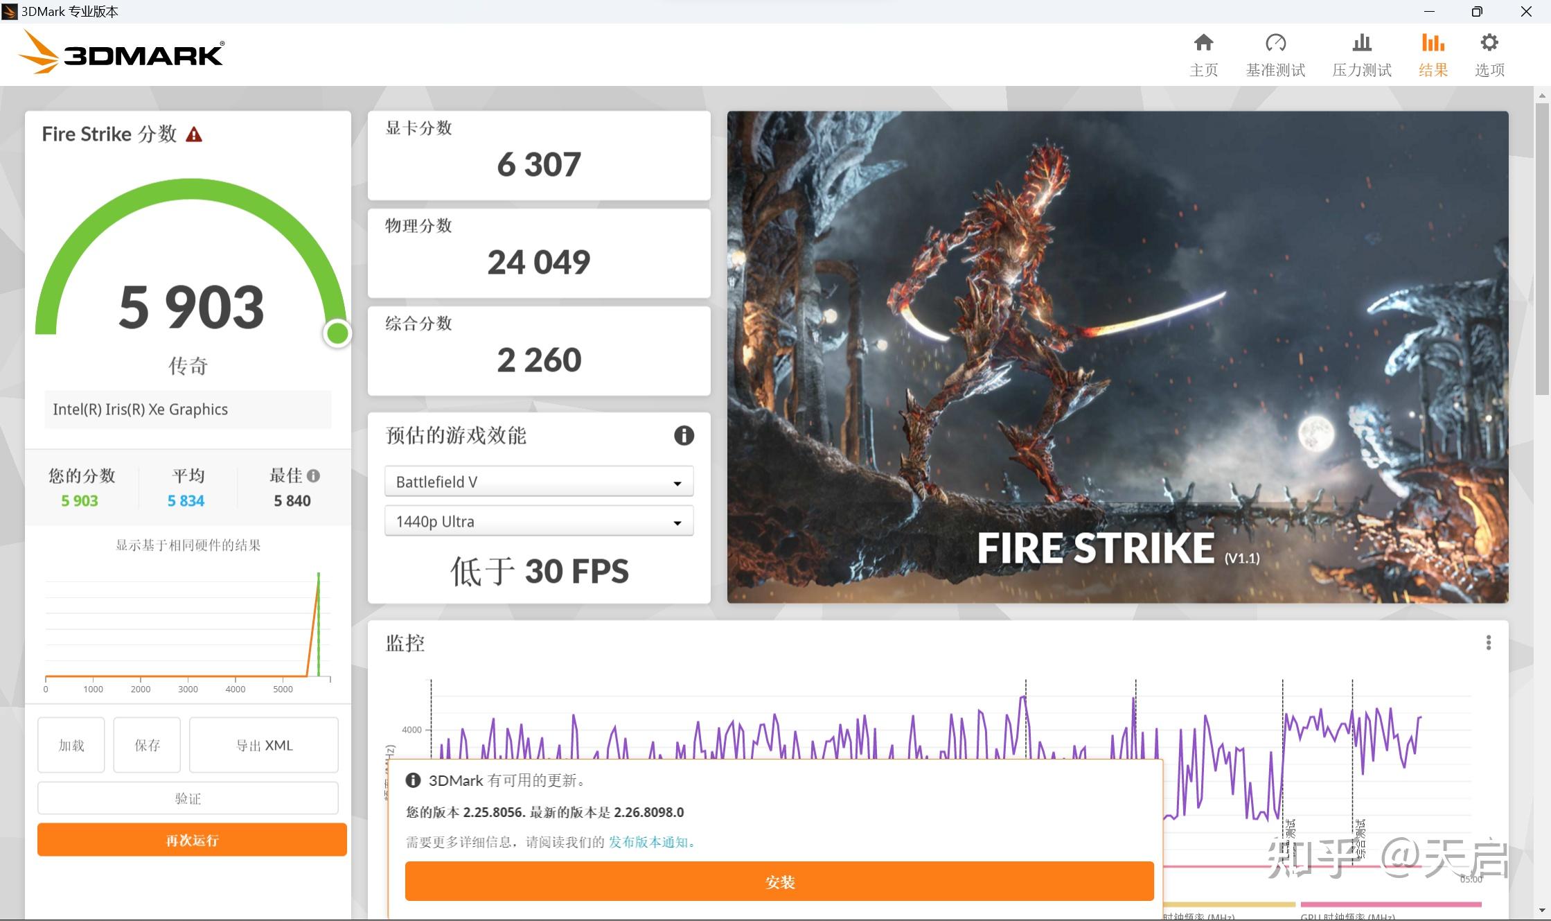Open the Home (主页) icon
1551x921 pixels.
(x=1203, y=44)
